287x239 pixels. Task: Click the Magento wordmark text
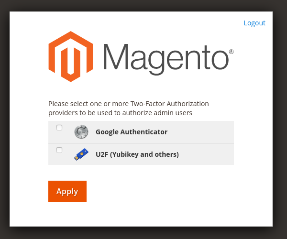tap(165, 58)
